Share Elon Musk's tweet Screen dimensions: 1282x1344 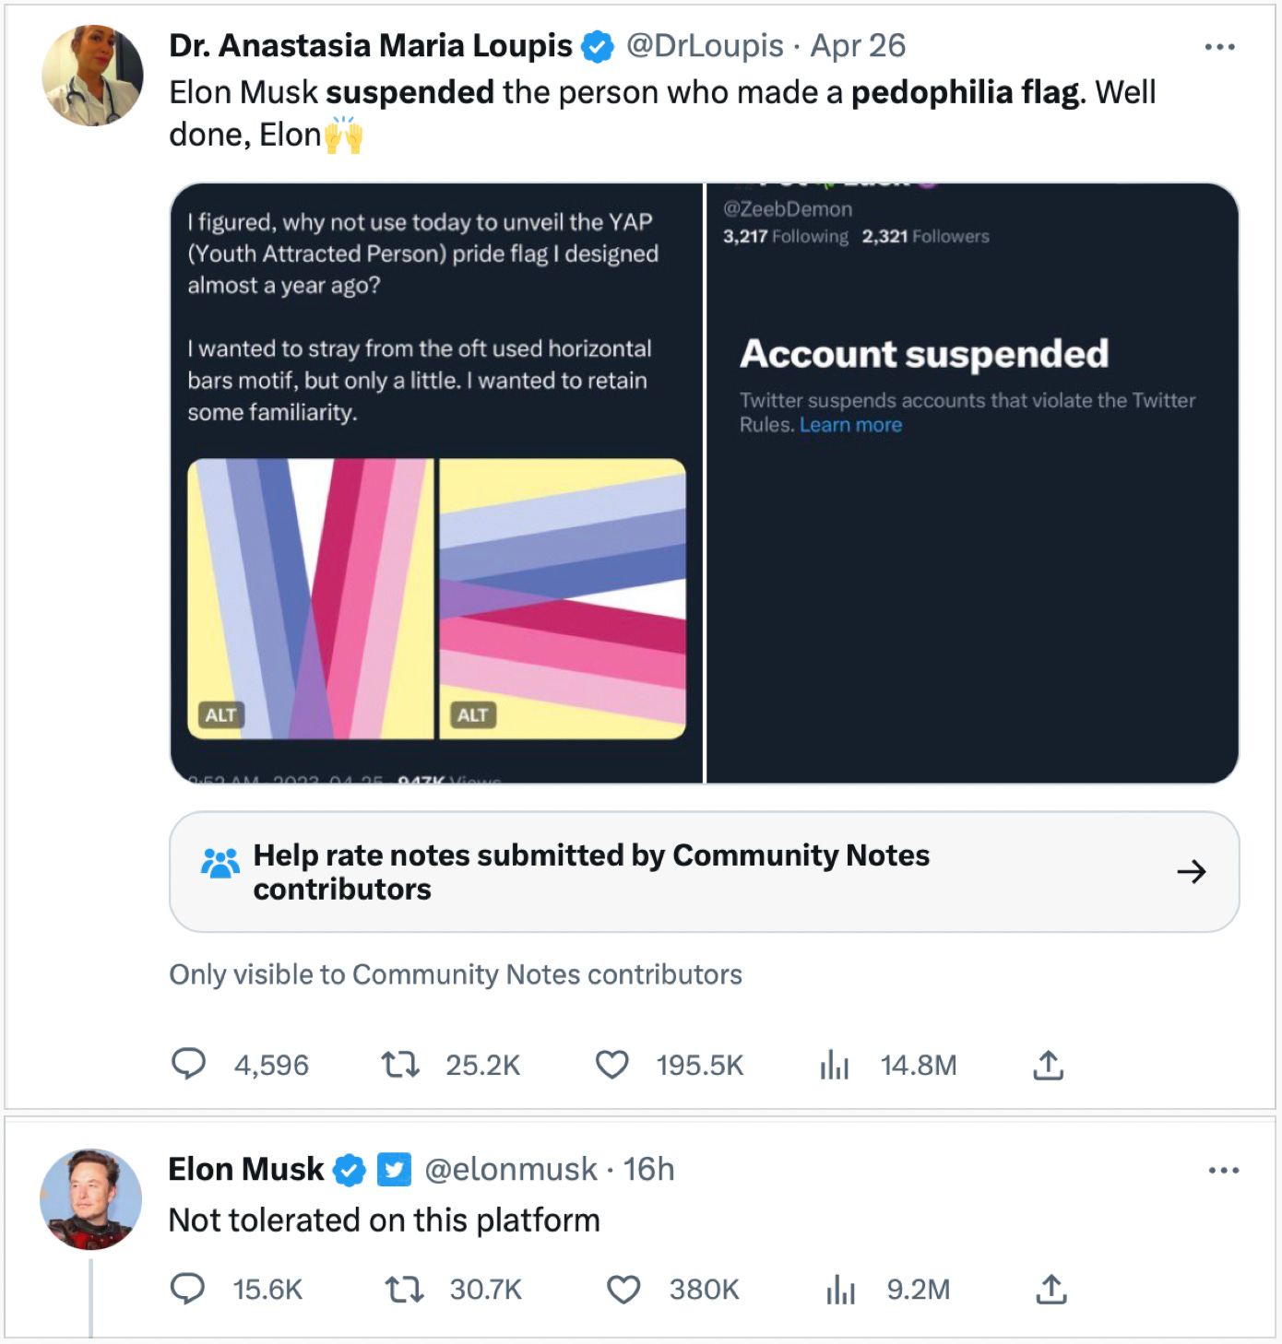pyautogui.click(x=1051, y=1289)
